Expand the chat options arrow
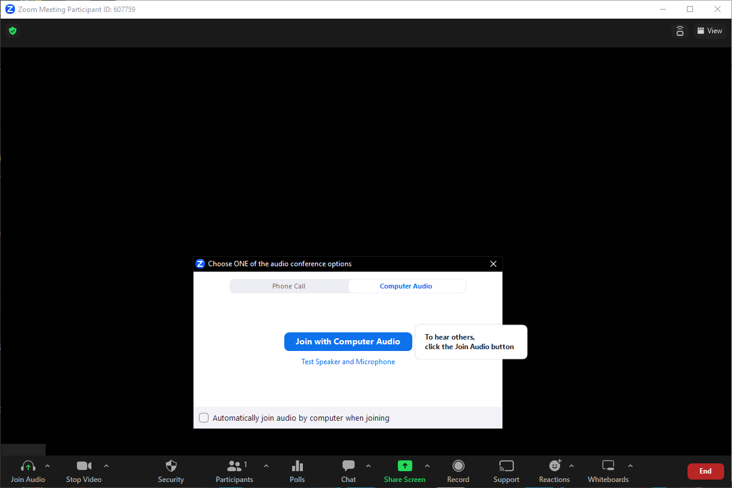 (x=368, y=466)
